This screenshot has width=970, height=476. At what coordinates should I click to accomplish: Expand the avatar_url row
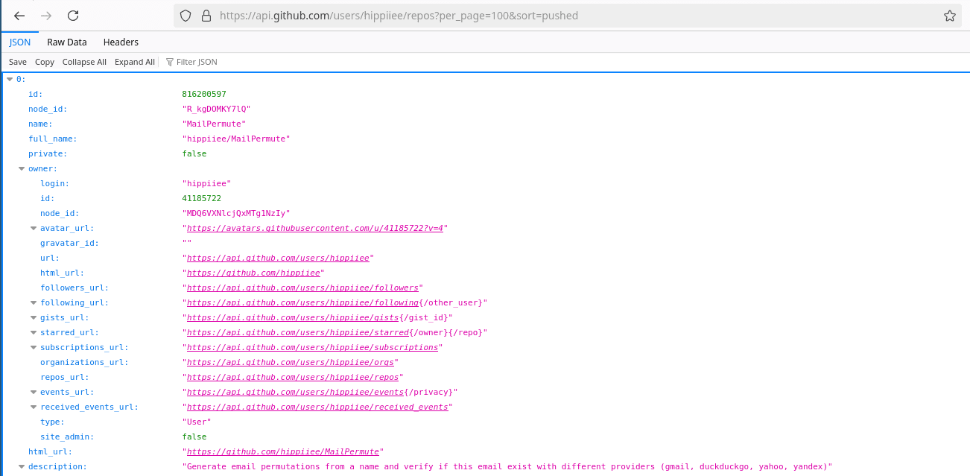point(34,228)
